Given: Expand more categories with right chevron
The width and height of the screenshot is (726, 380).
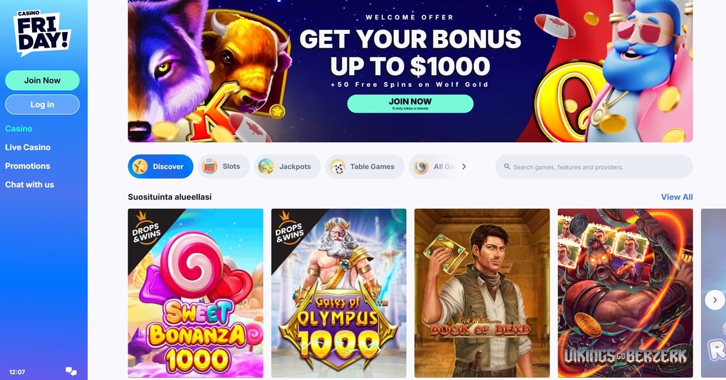Looking at the screenshot, I should coord(464,166).
